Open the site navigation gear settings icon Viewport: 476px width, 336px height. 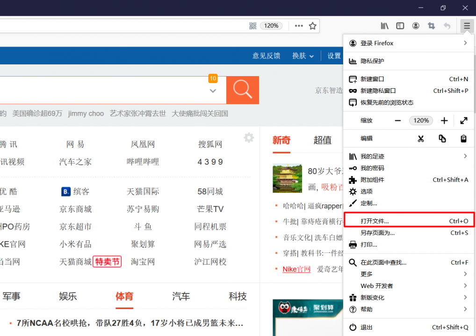tap(249, 138)
